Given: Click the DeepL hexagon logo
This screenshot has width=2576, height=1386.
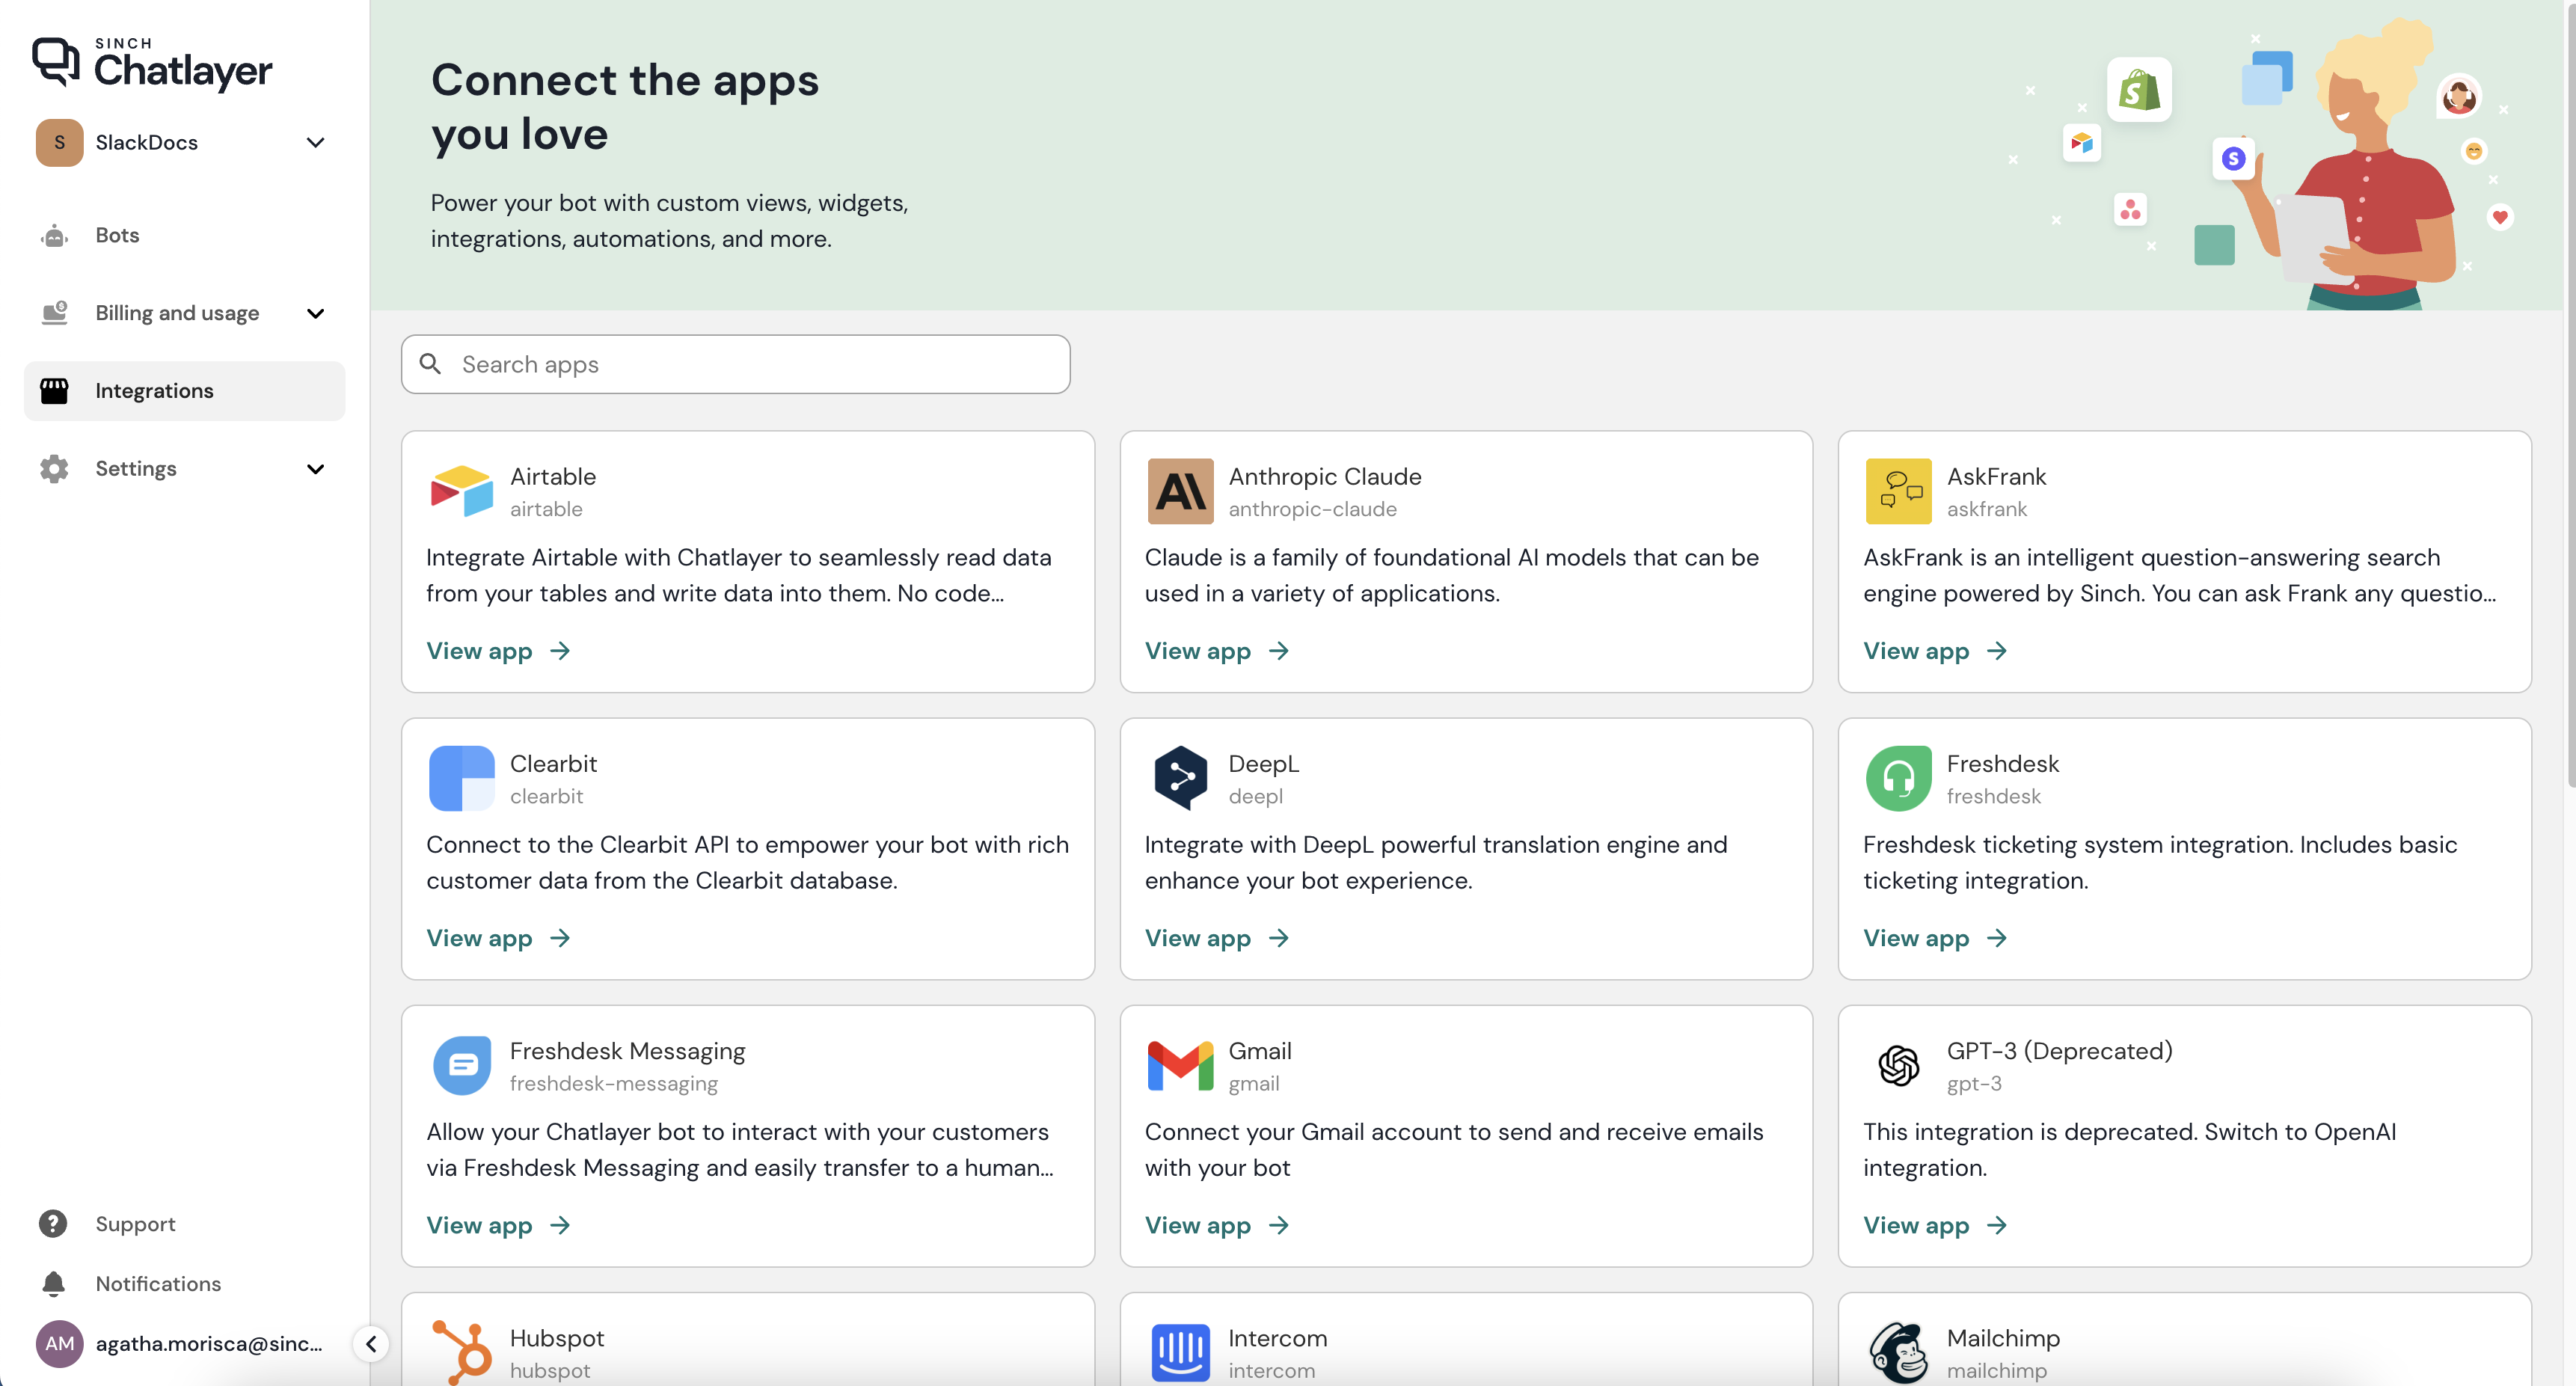Looking at the screenshot, I should pyautogui.click(x=1180, y=777).
